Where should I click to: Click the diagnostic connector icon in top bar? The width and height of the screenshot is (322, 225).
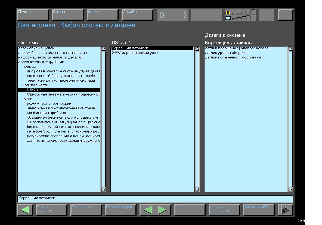click(x=174, y=15)
